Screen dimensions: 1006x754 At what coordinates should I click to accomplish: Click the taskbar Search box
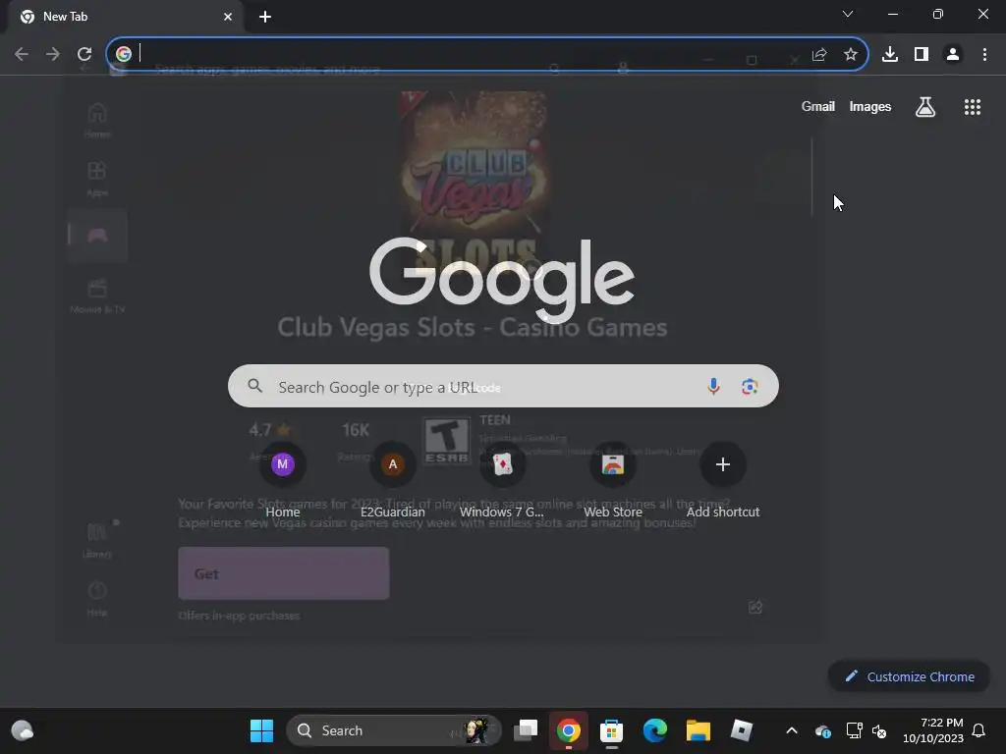tap(393, 730)
